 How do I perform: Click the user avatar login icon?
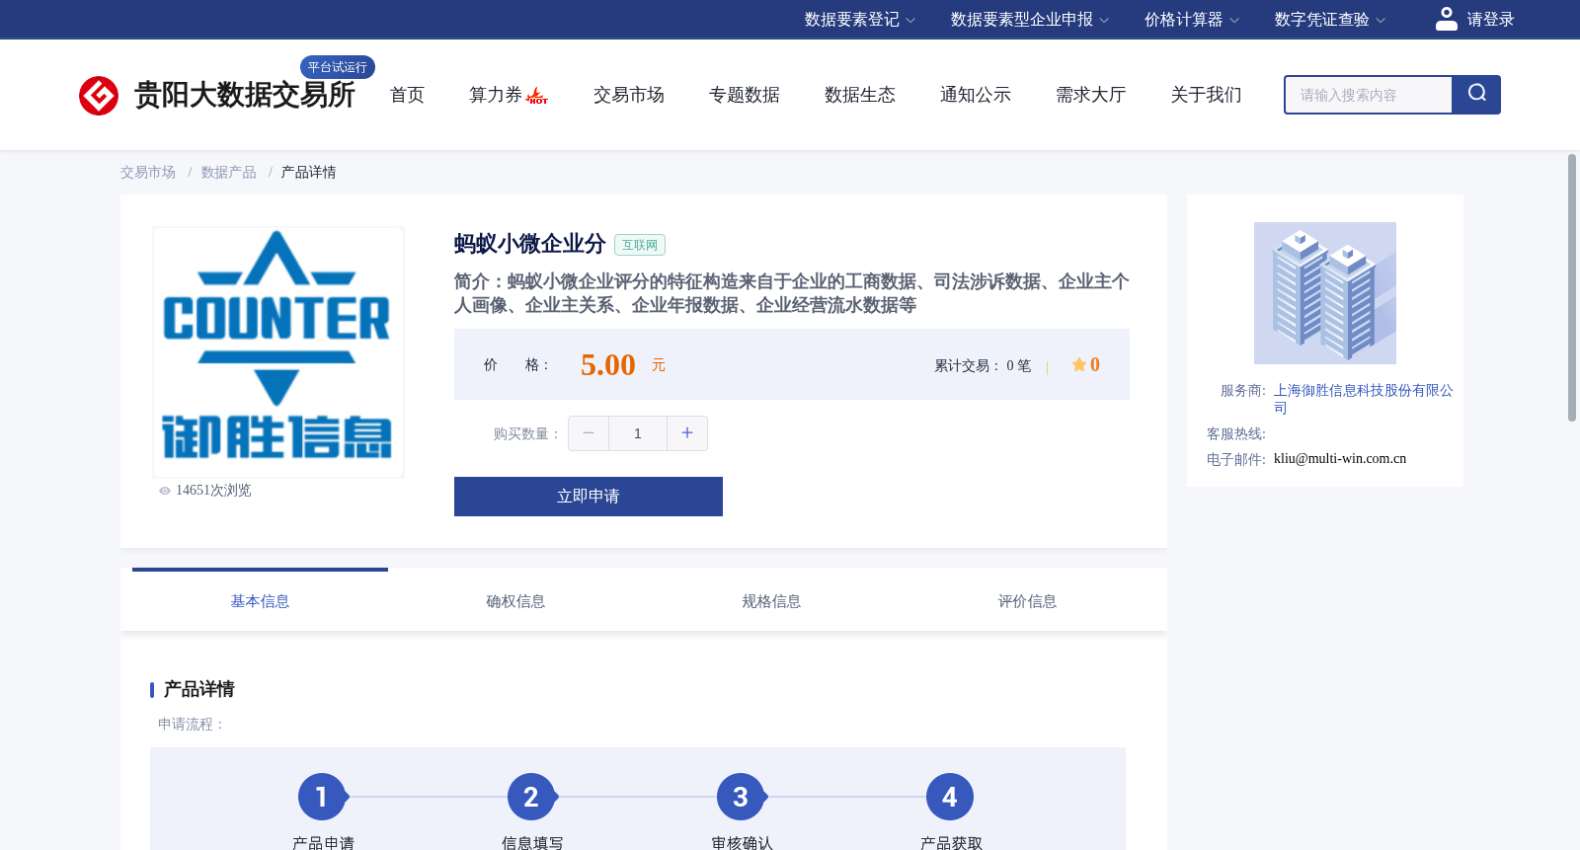[x=1447, y=19]
